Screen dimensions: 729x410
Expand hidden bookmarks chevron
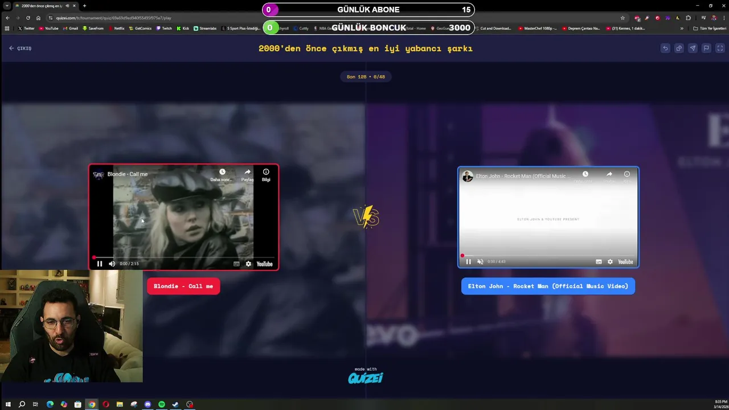point(682,28)
